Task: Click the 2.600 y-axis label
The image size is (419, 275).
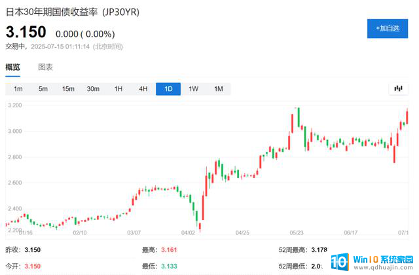Action: [14, 183]
